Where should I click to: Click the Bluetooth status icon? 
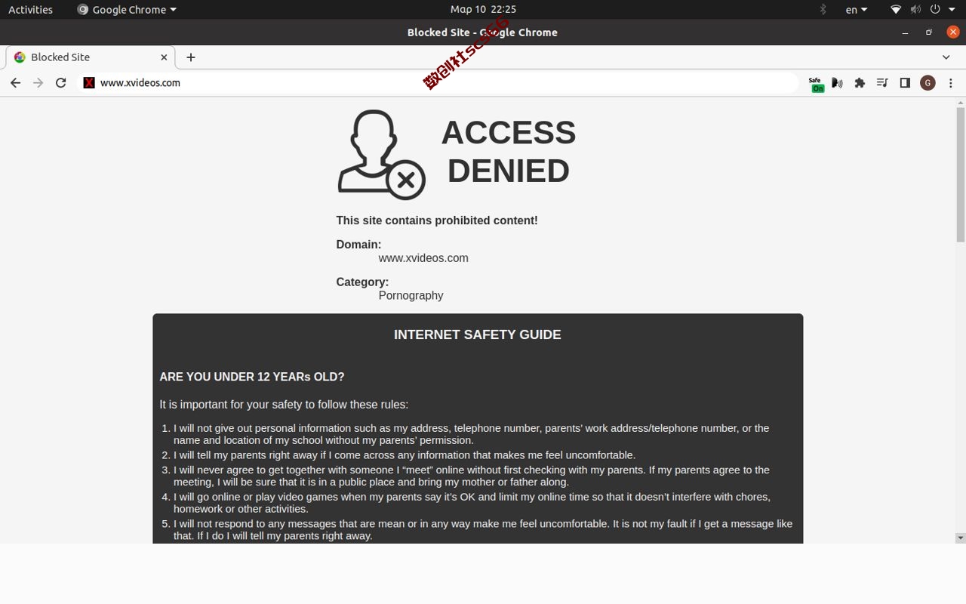[x=823, y=10]
